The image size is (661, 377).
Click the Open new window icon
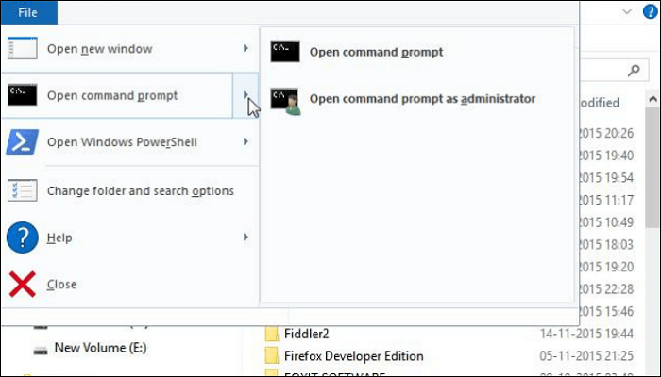tap(22, 48)
